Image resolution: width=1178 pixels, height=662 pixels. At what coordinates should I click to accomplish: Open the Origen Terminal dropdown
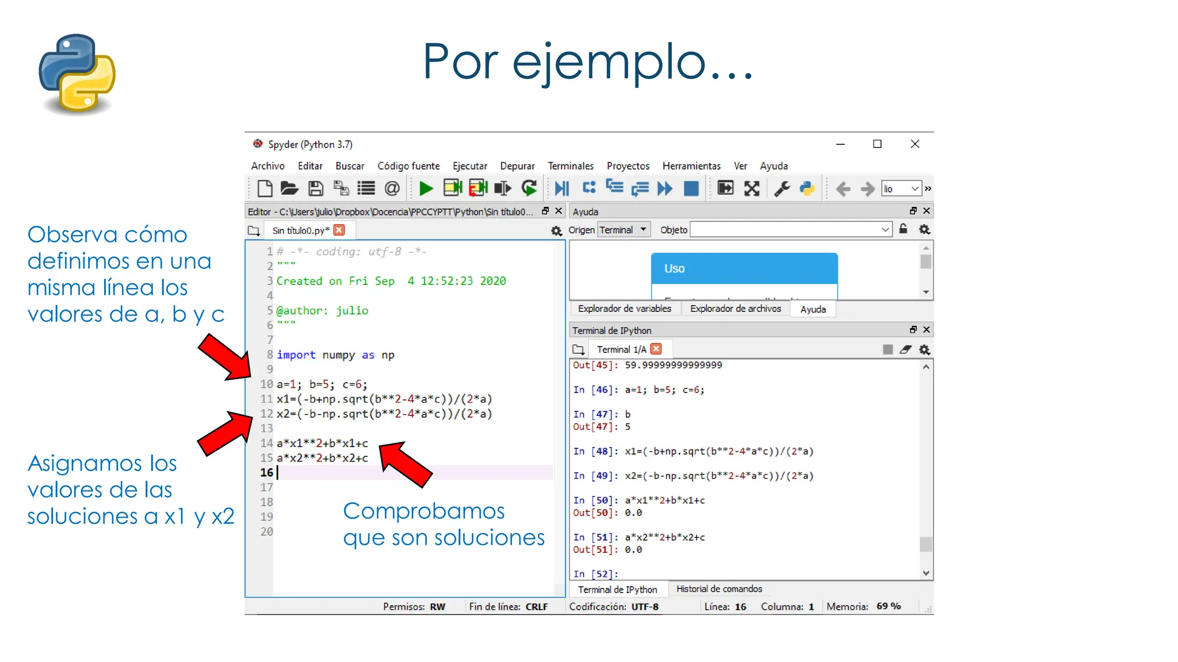(624, 230)
